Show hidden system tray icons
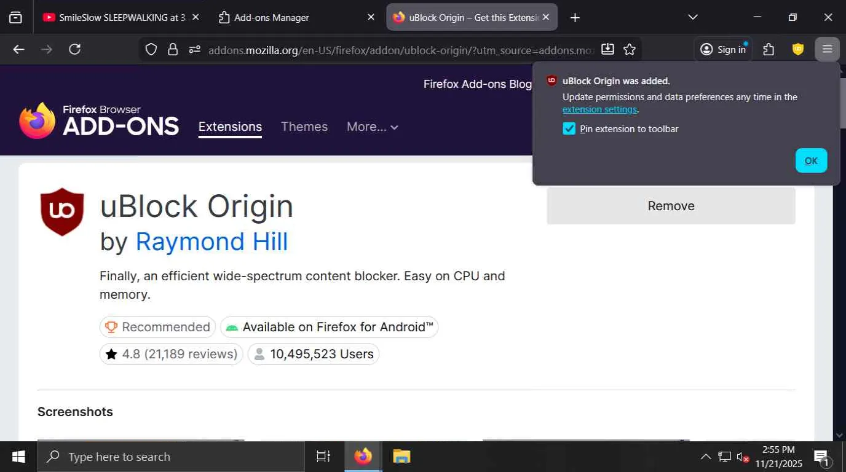846x472 pixels. click(706, 457)
